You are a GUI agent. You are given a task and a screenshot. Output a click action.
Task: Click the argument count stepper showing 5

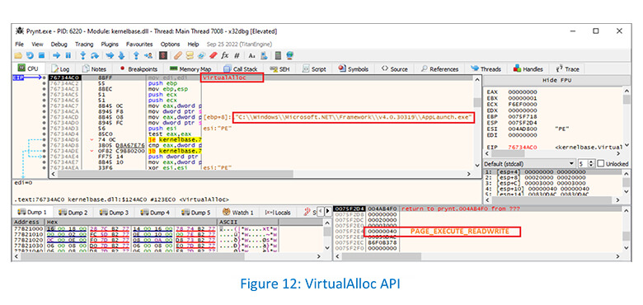586,163
